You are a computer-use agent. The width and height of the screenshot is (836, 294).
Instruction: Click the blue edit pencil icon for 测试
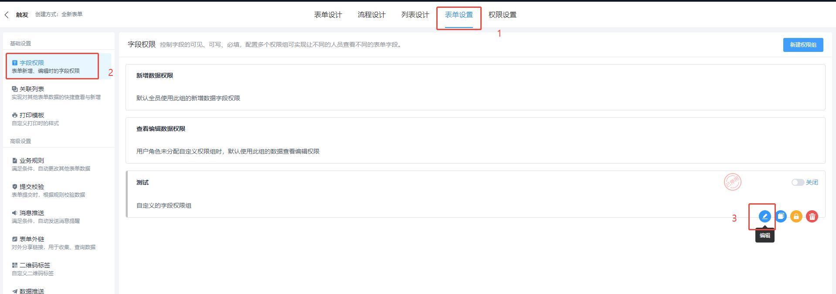[x=765, y=216]
